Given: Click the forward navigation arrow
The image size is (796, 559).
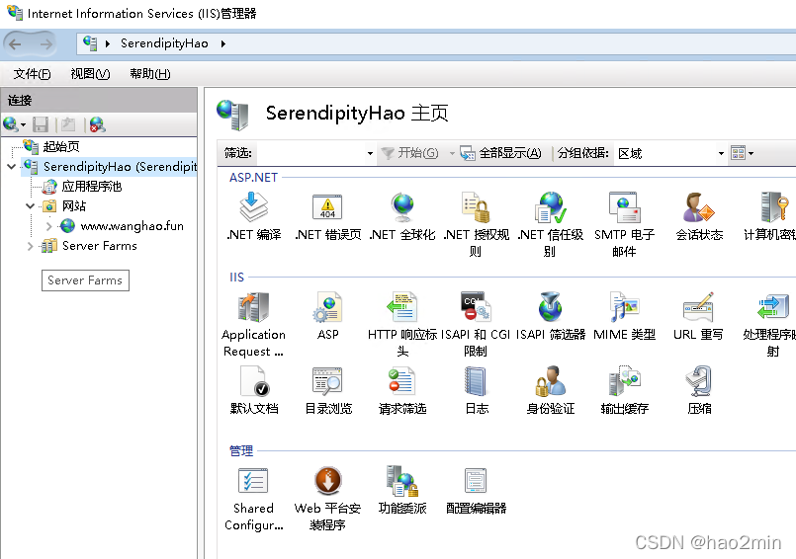Looking at the screenshot, I should [x=46, y=44].
